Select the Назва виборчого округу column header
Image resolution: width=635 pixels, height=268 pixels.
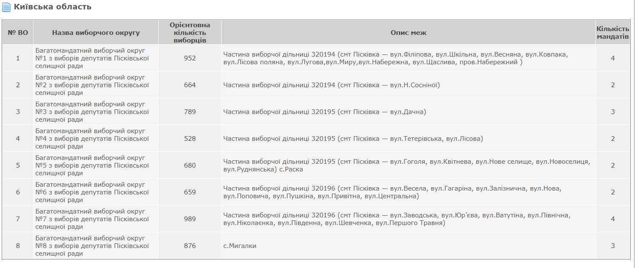[x=96, y=33]
